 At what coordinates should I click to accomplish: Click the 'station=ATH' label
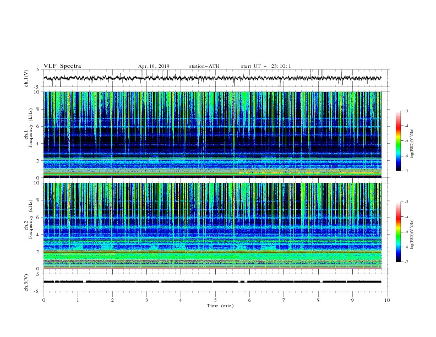coord(204,66)
